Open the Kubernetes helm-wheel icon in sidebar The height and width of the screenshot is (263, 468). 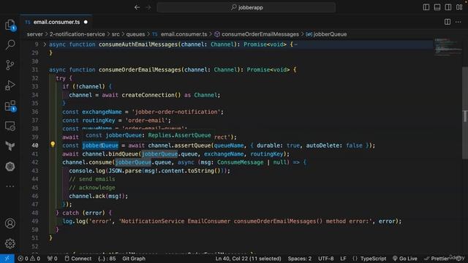click(x=10, y=167)
